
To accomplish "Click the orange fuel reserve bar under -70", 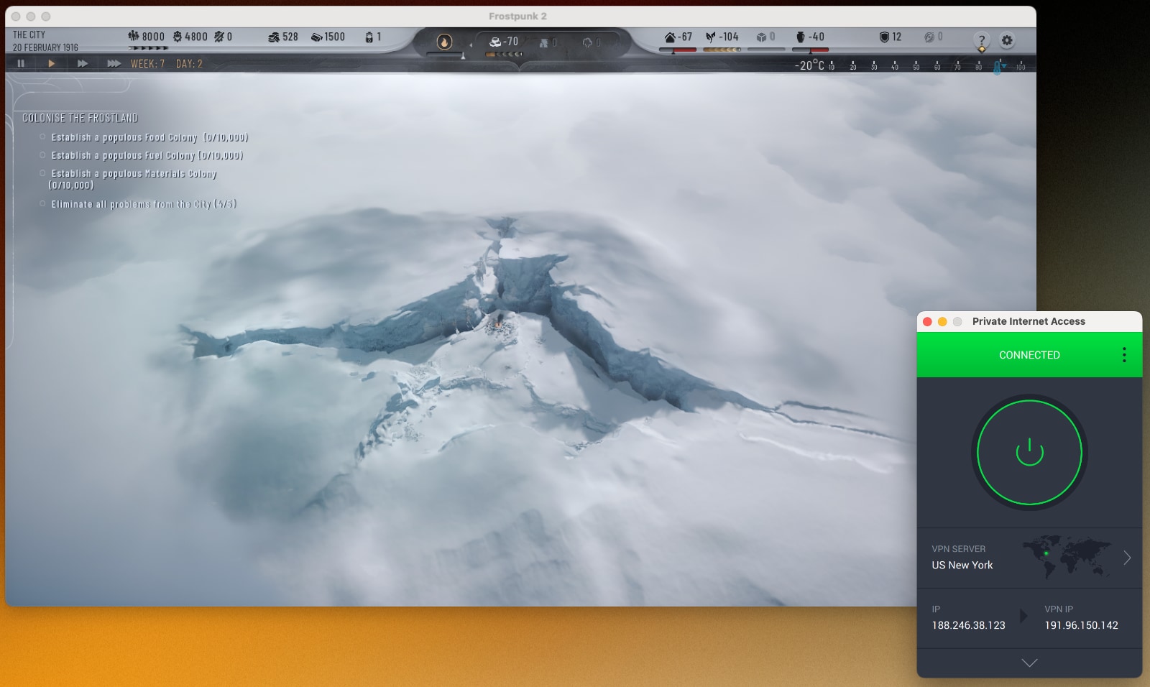I will [504, 54].
